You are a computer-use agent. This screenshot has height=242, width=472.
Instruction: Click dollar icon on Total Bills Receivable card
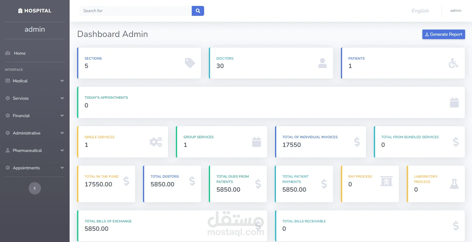click(456, 226)
